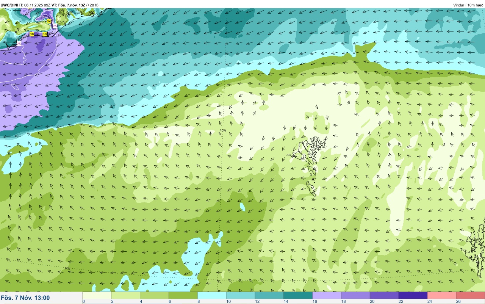The image size is (485, 304).
Task: Click legend tick value '16'
Action: (x=315, y=301)
